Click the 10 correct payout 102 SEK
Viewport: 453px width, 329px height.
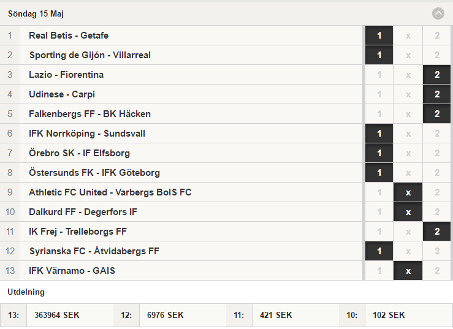[389, 315]
